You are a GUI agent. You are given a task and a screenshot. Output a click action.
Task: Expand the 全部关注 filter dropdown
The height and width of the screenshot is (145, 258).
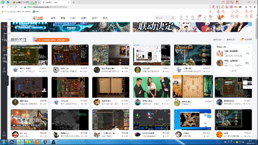click(x=218, y=40)
